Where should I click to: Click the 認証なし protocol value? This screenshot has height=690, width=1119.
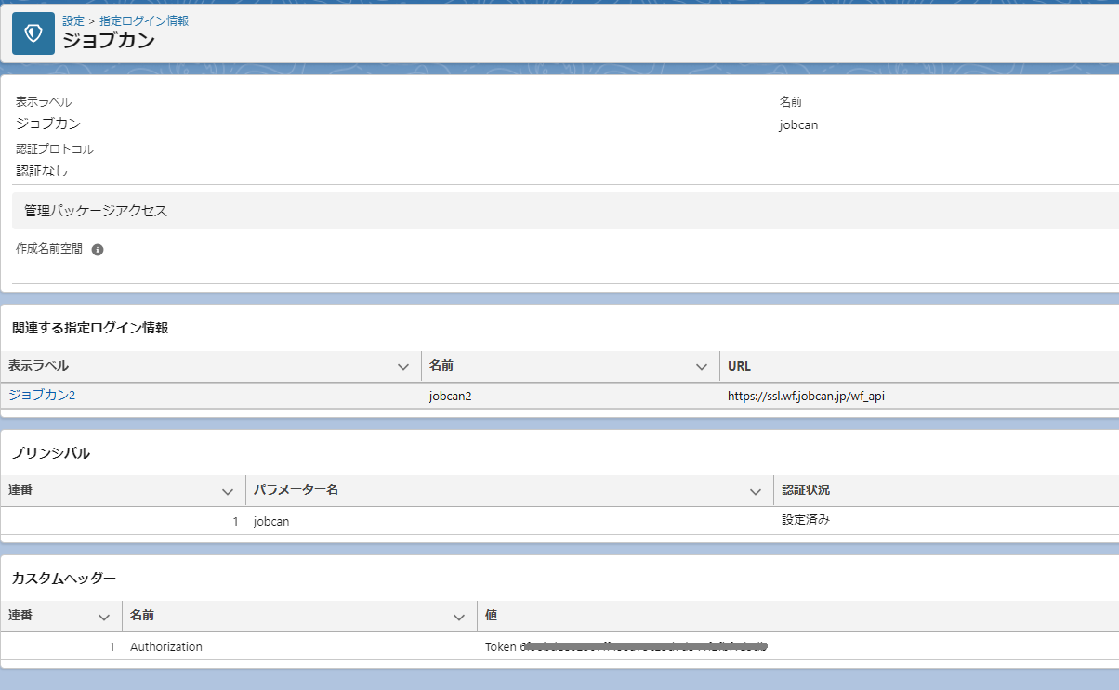click(42, 171)
